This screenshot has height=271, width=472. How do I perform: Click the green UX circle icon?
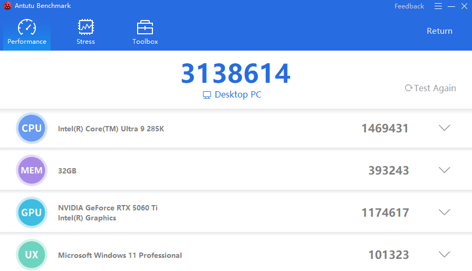pyautogui.click(x=32, y=255)
